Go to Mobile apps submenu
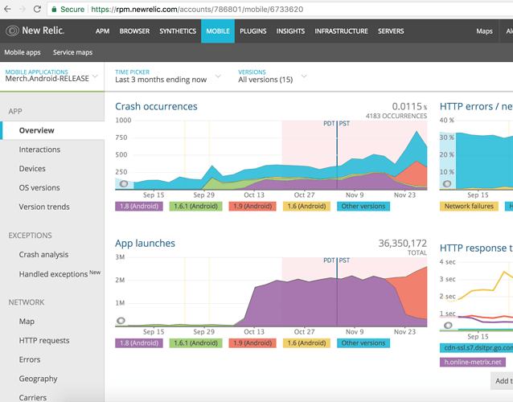 pos(23,52)
